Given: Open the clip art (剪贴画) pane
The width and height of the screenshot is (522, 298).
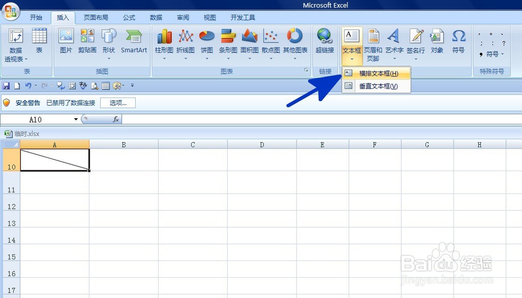Looking at the screenshot, I should pos(87,41).
